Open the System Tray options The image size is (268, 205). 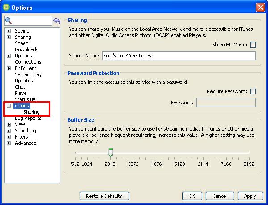(x=28, y=74)
